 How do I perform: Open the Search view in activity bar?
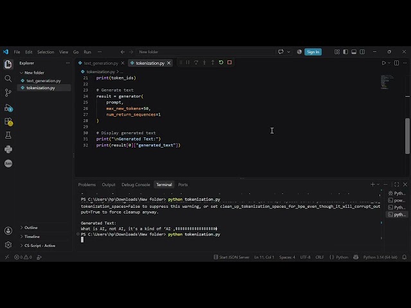pyautogui.click(x=8, y=78)
